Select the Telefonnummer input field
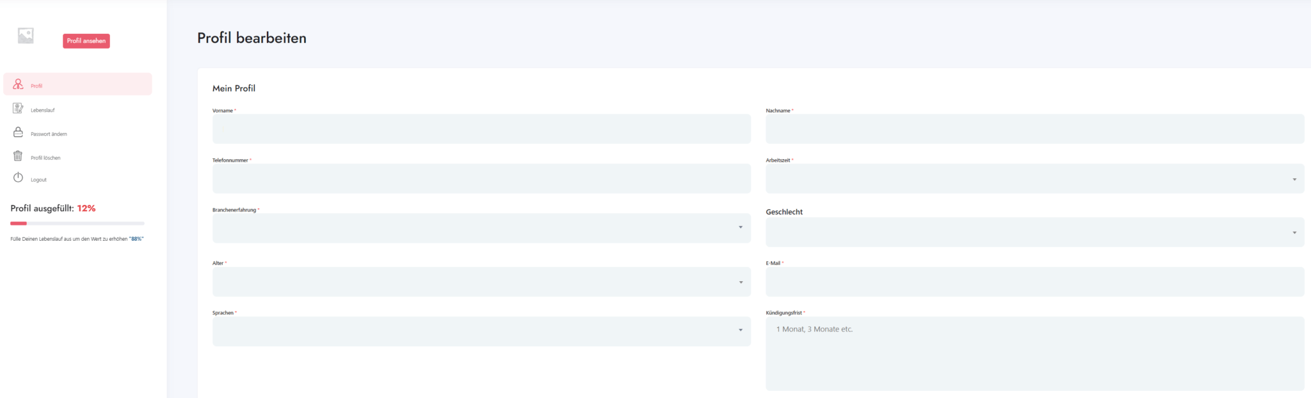 [x=481, y=179]
